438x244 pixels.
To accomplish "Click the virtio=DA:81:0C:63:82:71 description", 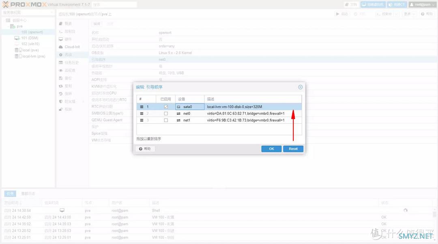I will [x=245, y=113].
